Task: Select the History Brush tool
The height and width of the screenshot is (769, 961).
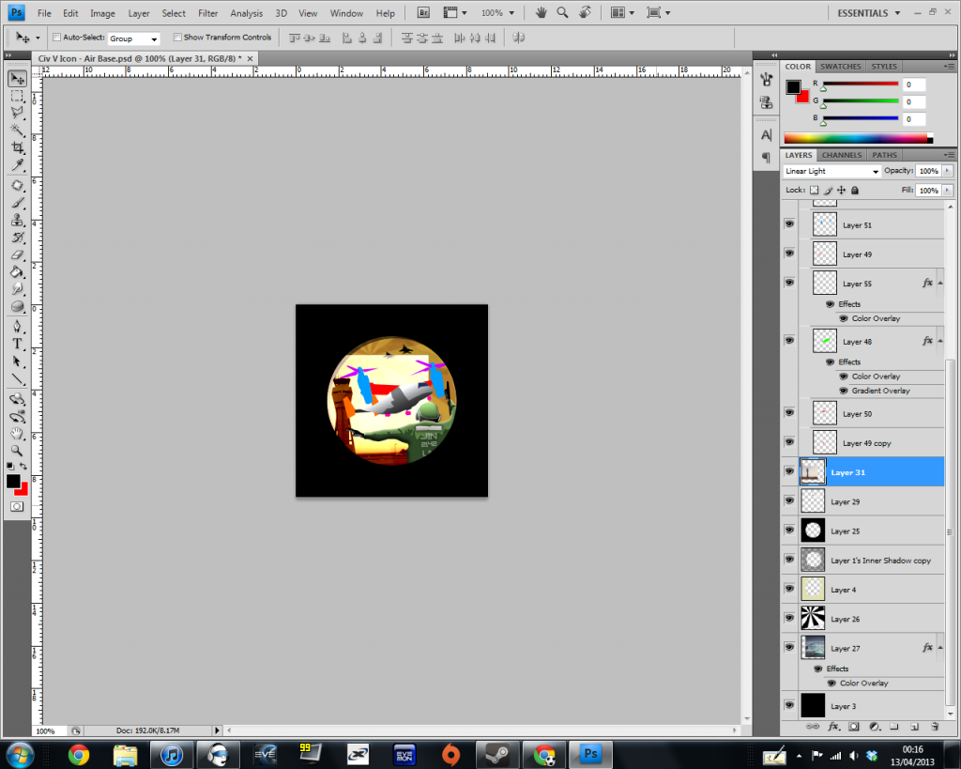Action: click(17, 238)
